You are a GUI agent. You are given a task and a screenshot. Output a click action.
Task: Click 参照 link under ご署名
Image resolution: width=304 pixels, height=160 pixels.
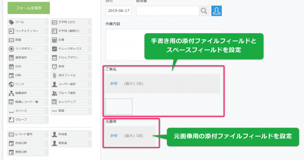(x=114, y=84)
